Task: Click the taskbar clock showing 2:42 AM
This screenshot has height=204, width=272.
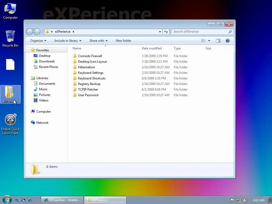Action: coord(258,200)
